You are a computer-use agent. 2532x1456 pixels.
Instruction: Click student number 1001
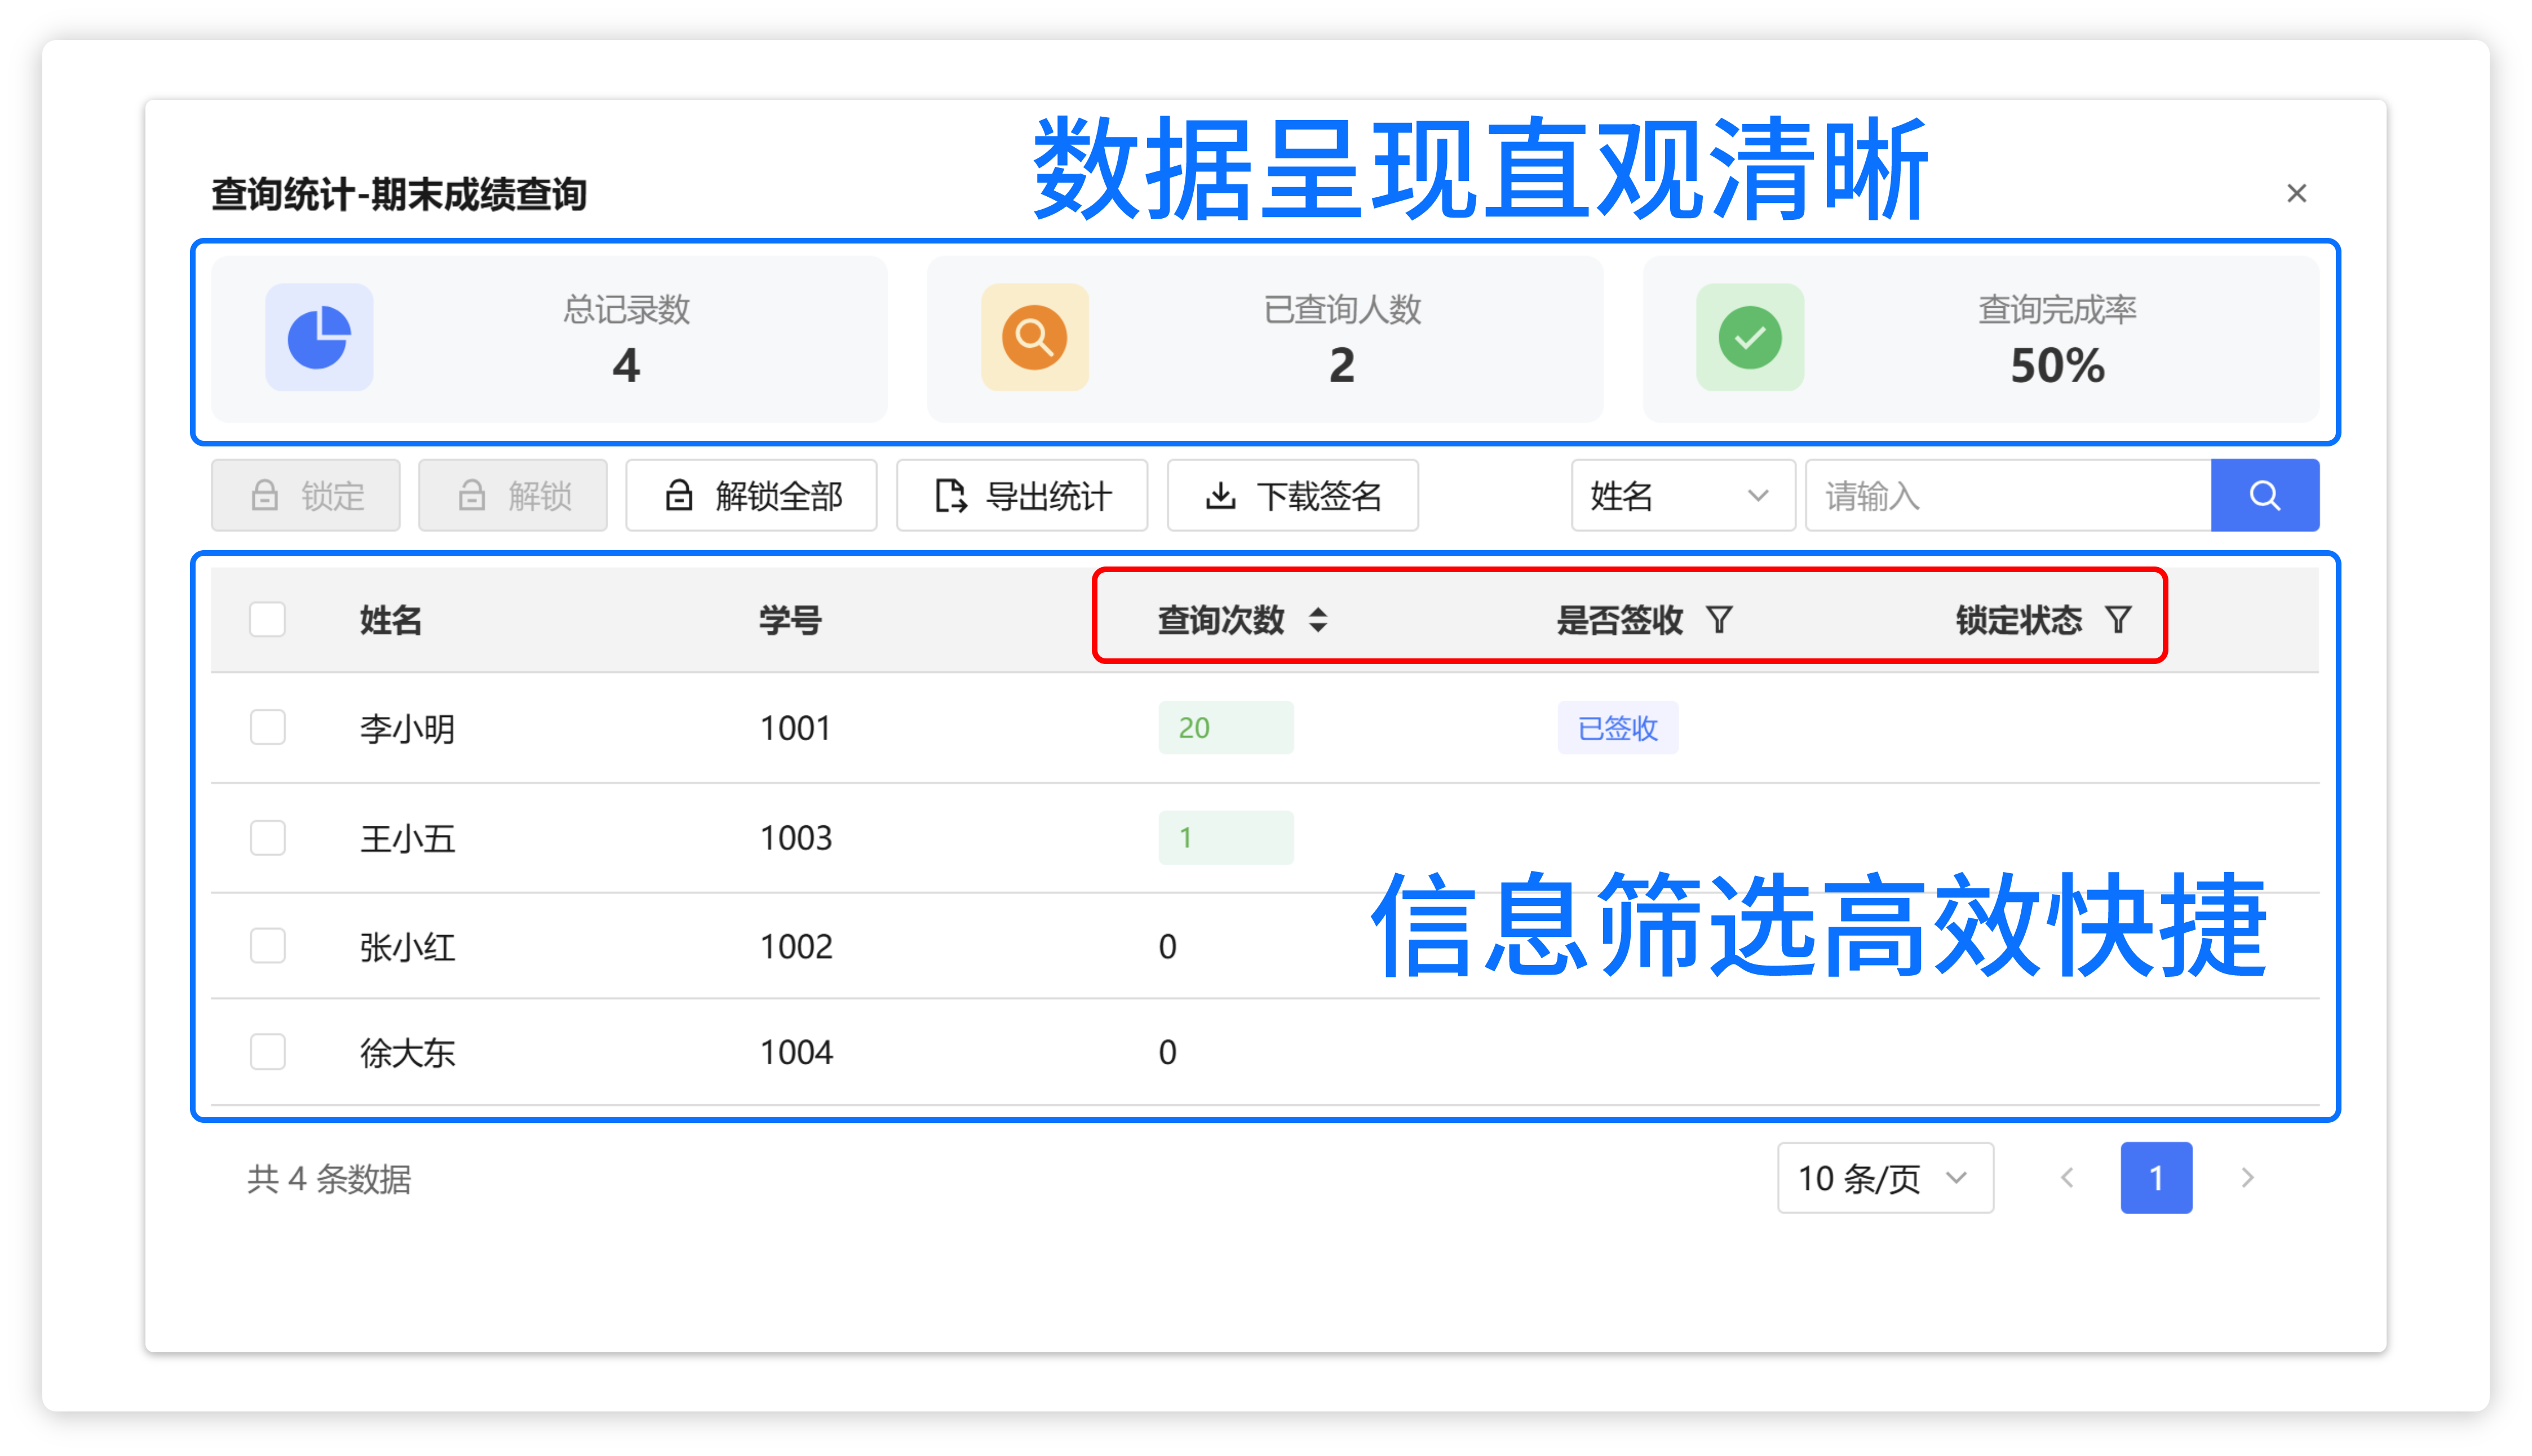pyautogui.click(x=796, y=729)
